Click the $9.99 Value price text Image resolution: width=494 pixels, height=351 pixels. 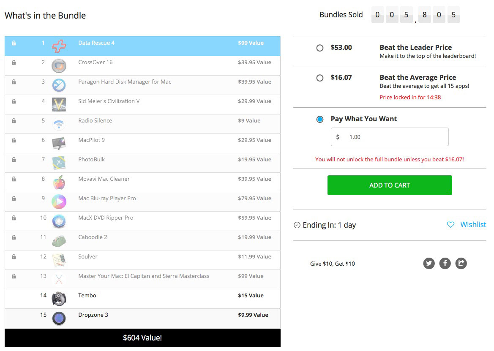(x=253, y=315)
